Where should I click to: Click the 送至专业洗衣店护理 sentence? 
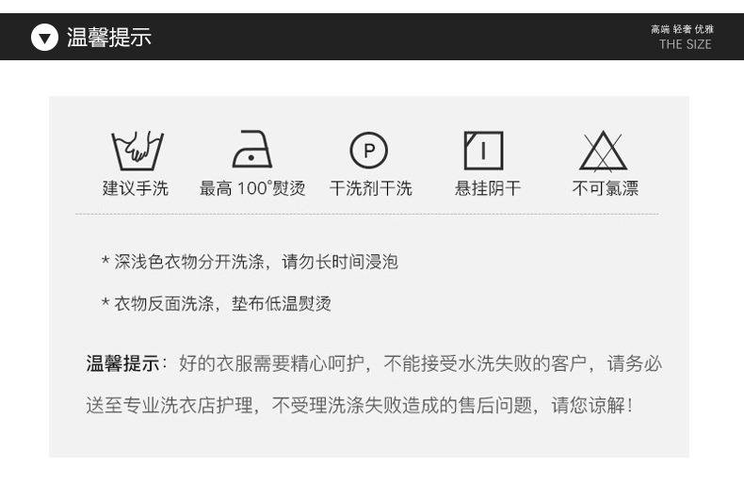point(170,406)
